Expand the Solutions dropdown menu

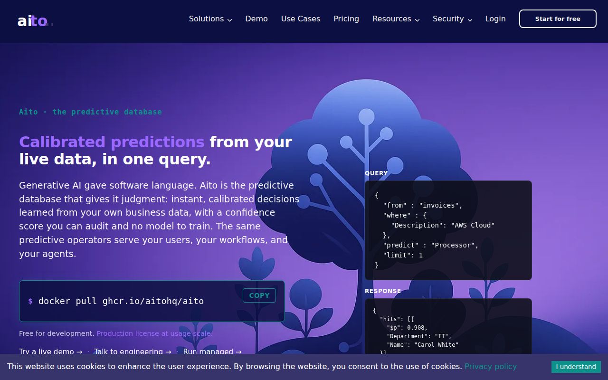[x=210, y=19]
